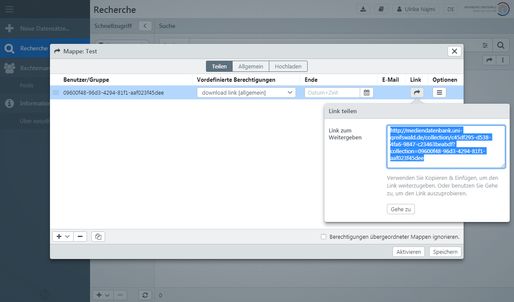Open the row options hamburger menu
This screenshot has width=514, height=302.
pos(439,92)
